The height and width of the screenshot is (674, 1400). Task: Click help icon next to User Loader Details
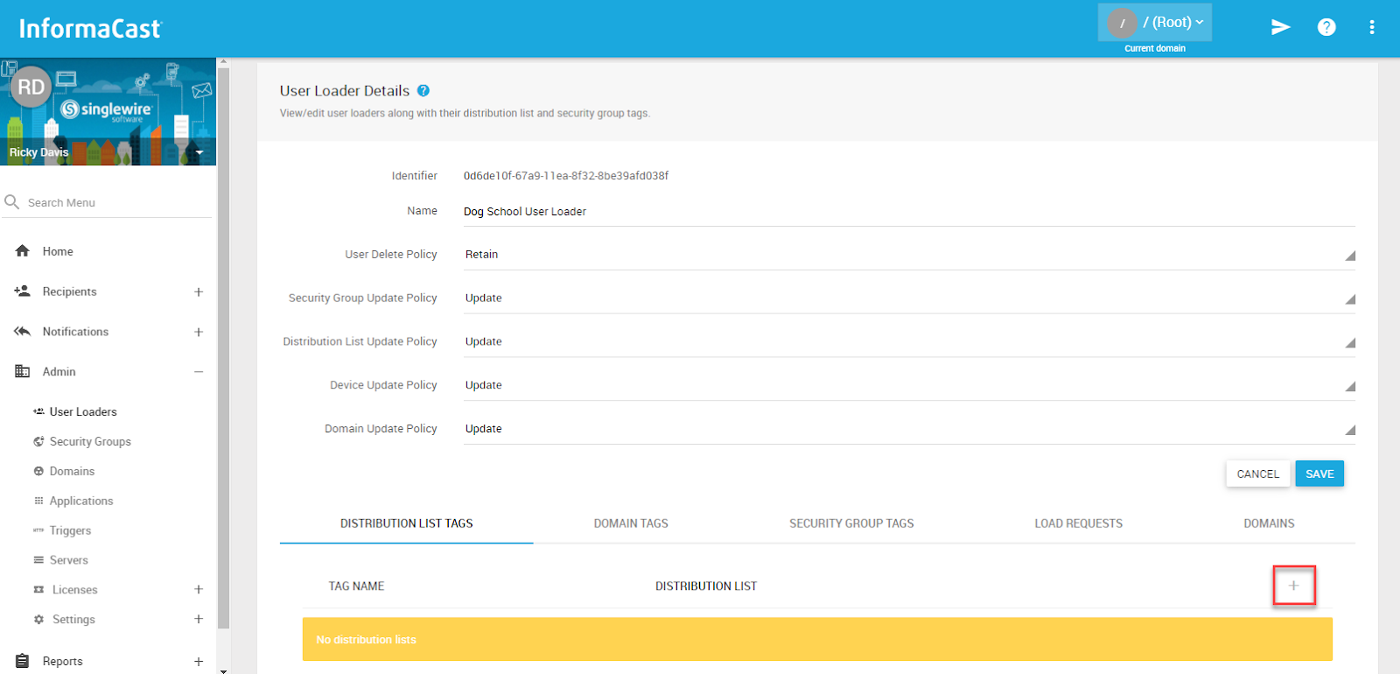coord(423,90)
